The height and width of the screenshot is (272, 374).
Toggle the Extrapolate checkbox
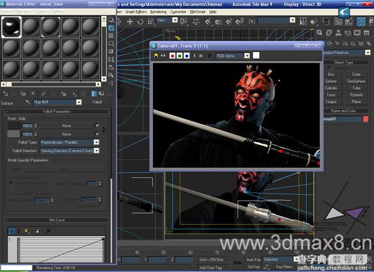tap(100, 206)
